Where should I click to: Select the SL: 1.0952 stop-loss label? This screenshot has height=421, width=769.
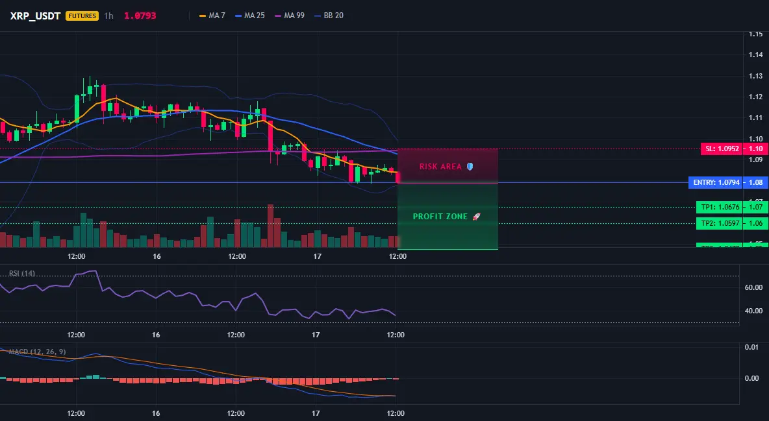tap(722, 149)
